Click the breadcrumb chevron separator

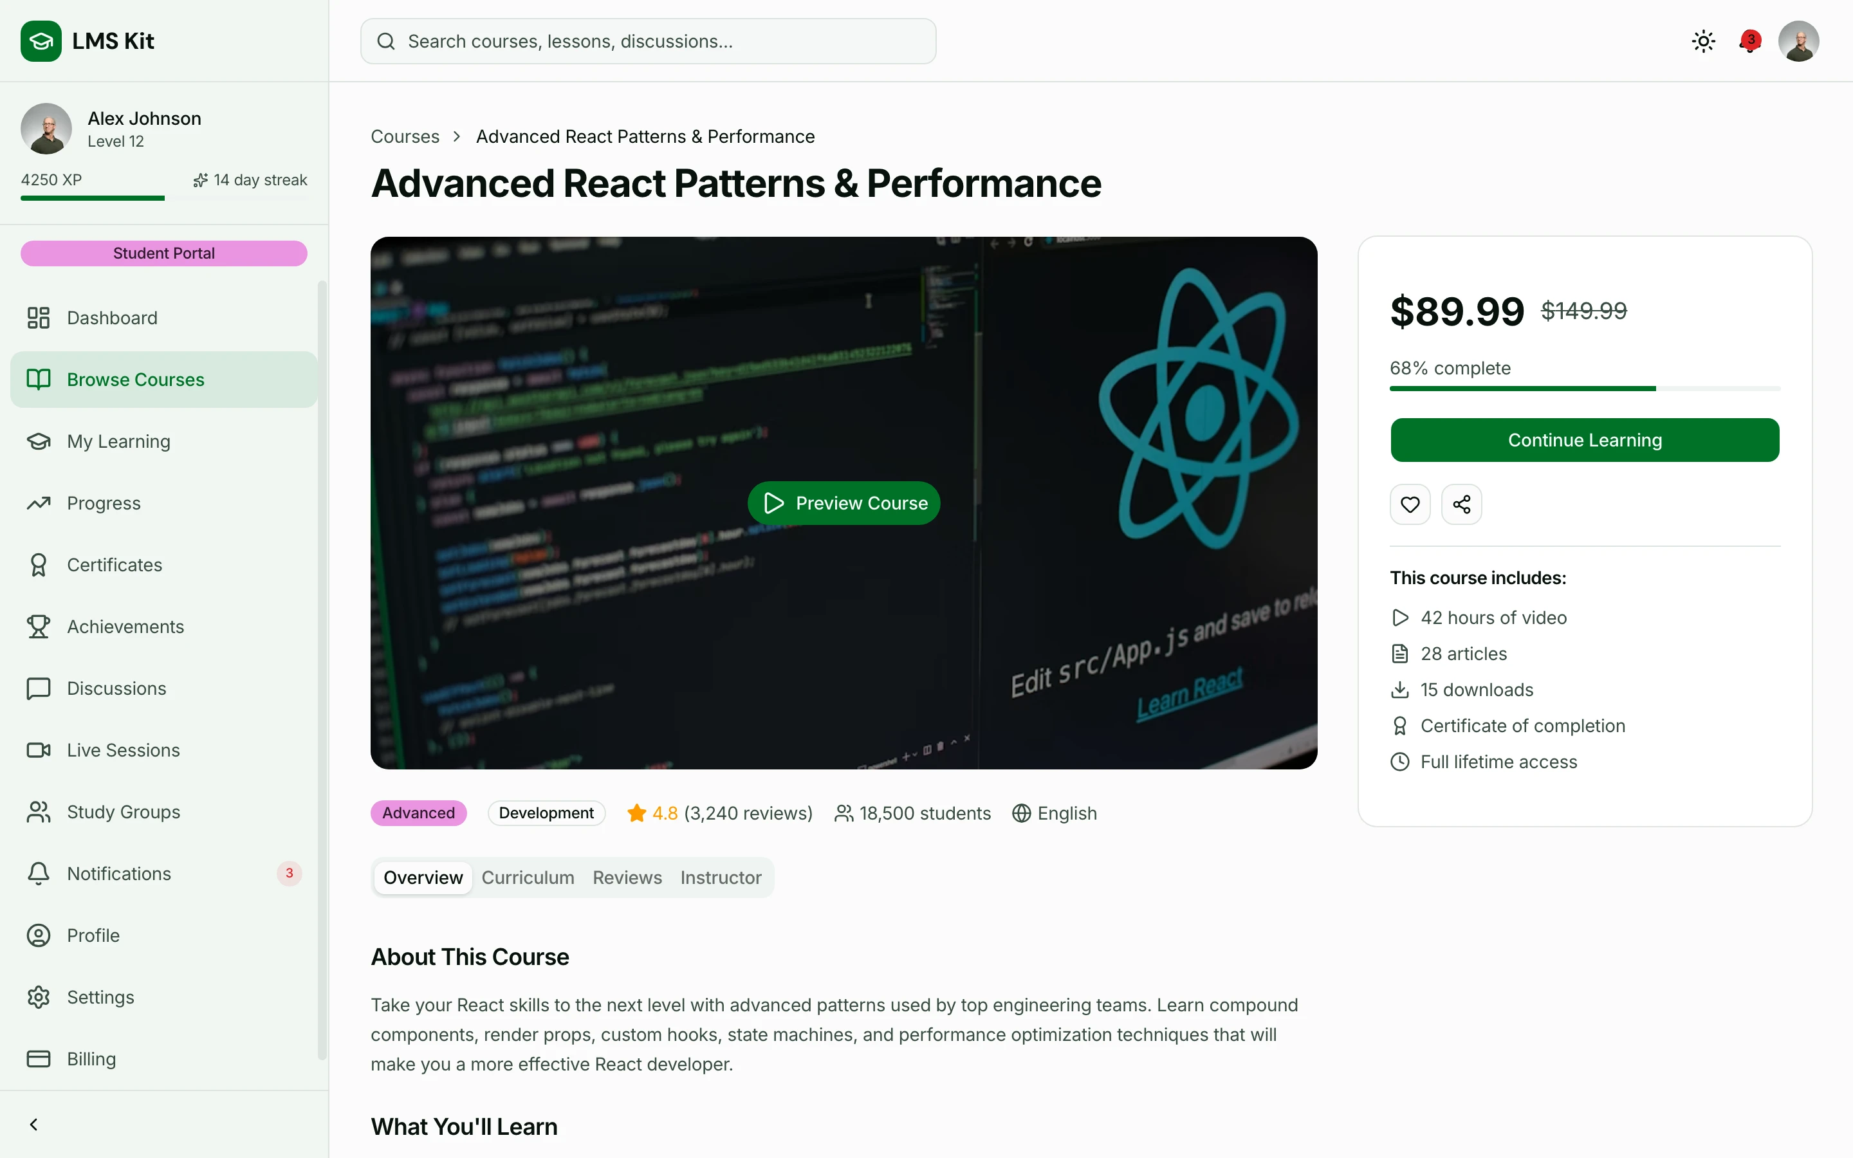tap(457, 136)
